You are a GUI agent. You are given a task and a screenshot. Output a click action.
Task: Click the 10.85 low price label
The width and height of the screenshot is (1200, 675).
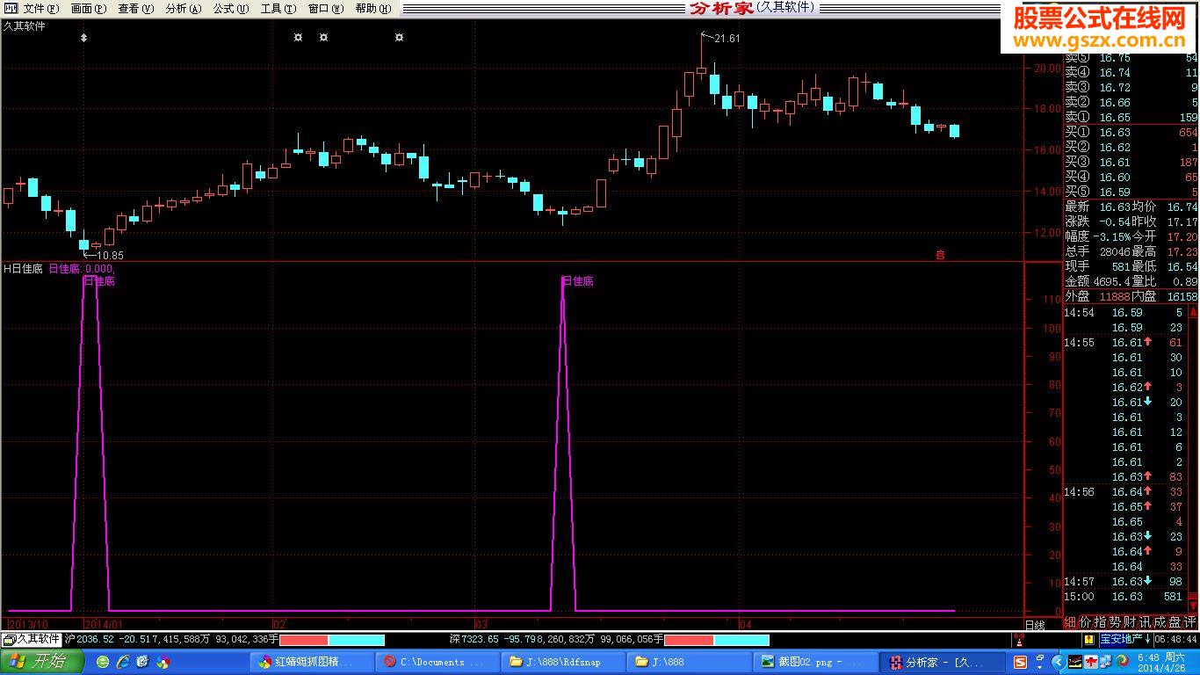tap(110, 256)
